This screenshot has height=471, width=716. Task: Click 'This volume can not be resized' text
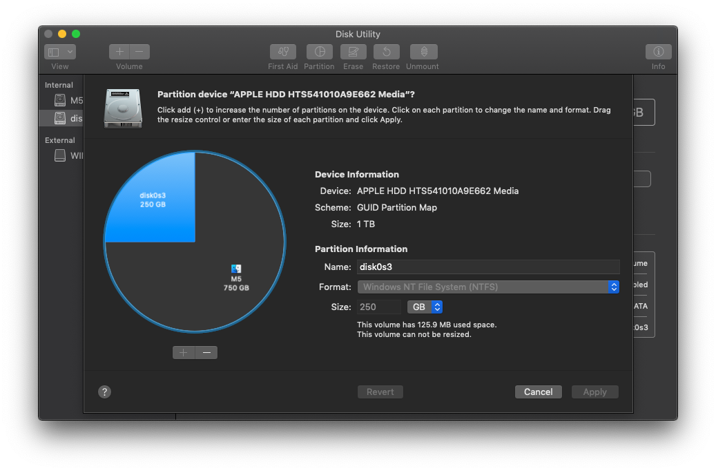coord(414,334)
